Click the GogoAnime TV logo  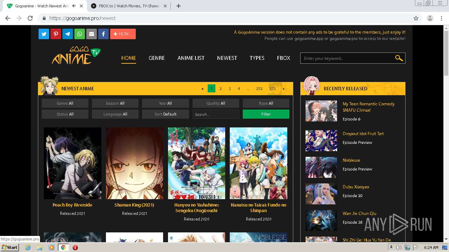pyautogui.click(x=76, y=56)
